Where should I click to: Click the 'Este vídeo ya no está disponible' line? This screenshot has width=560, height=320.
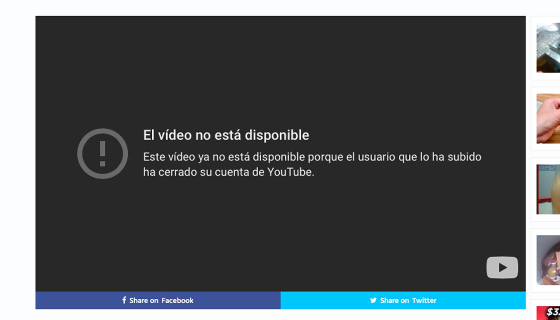click(312, 157)
